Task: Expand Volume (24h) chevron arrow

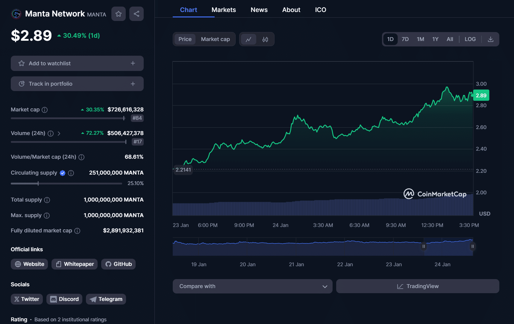Action: pyautogui.click(x=59, y=134)
